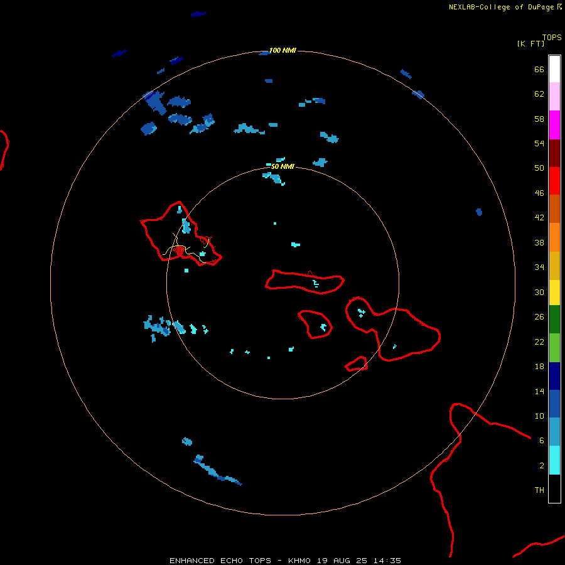
Task: Click the 38 value on the scale
Action: (539, 243)
